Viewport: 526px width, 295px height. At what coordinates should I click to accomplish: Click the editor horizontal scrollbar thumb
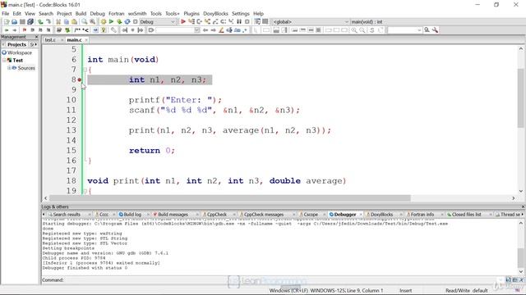(230, 198)
